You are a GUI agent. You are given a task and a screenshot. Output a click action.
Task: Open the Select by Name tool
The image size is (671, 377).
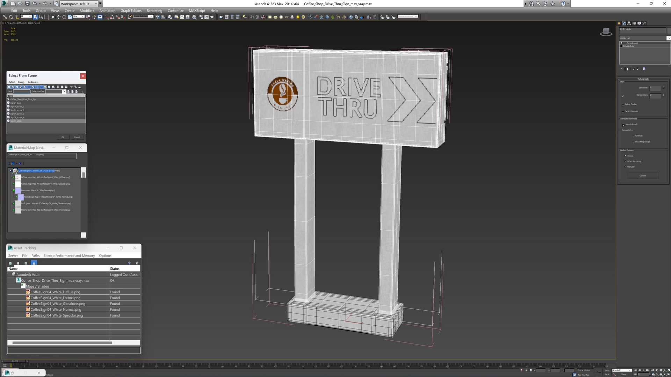coord(41,17)
